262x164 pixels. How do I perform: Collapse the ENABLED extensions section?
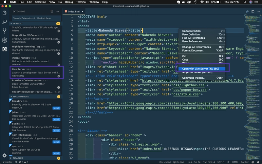[x=36, y=23]
